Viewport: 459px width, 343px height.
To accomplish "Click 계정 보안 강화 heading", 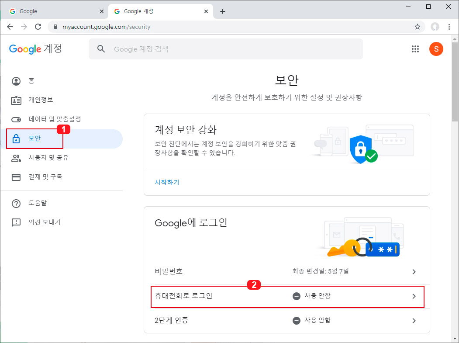I will coord(186,130).
